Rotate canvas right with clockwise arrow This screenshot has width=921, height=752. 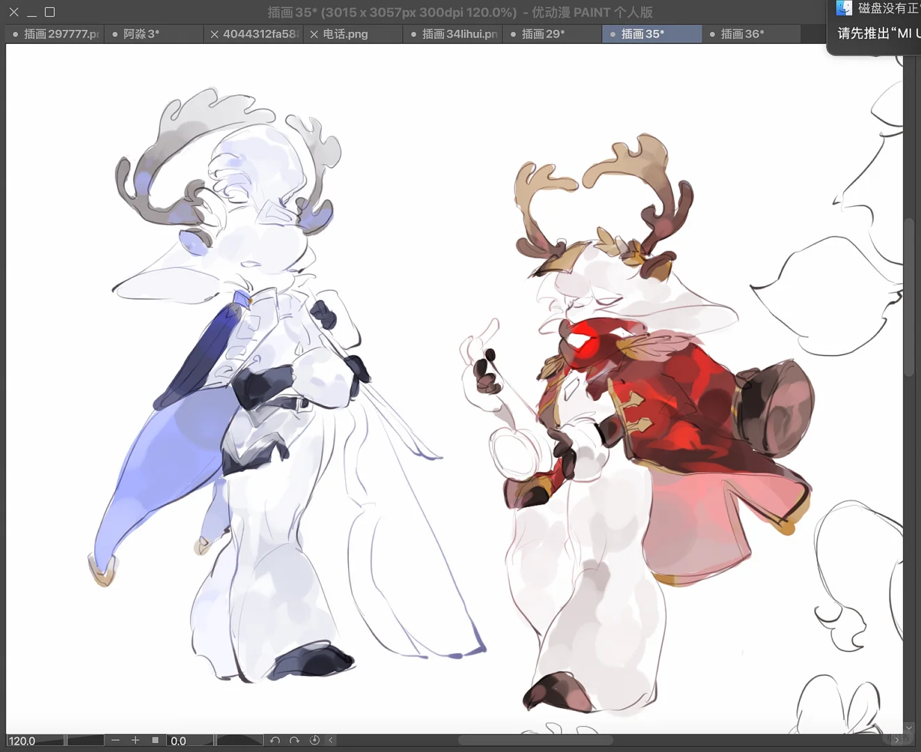click(x=294, y=740)
